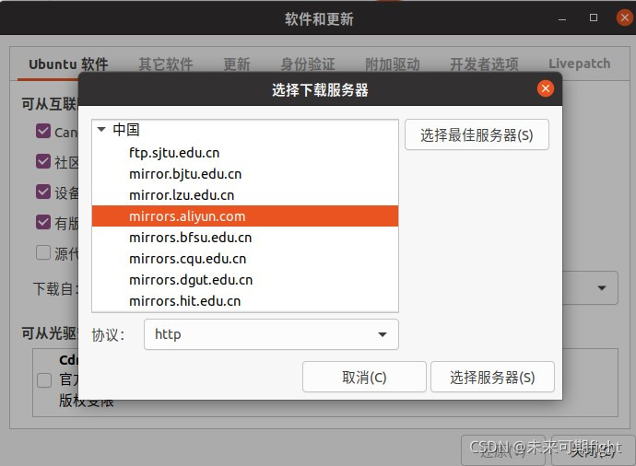Minimize the 软件和更新 window
This screenshot has width=636, height=466.
[x=562, y=18]
